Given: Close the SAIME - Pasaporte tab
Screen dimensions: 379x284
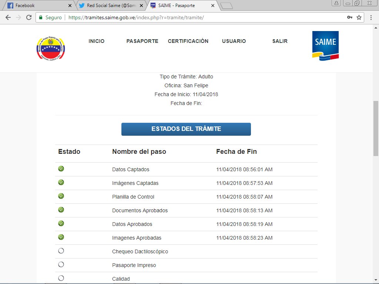Looking at the screenshot, I should [x=213, y=6].
